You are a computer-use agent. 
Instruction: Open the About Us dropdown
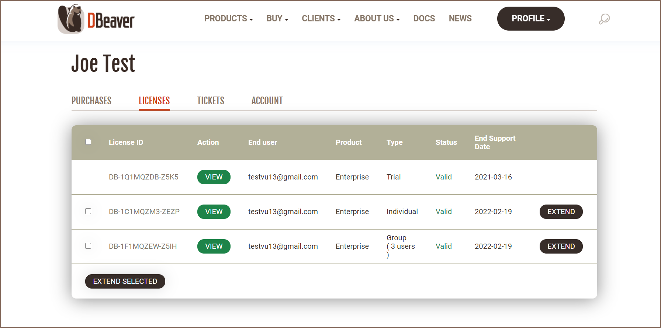pyautogui.click(x=377, y=18)
